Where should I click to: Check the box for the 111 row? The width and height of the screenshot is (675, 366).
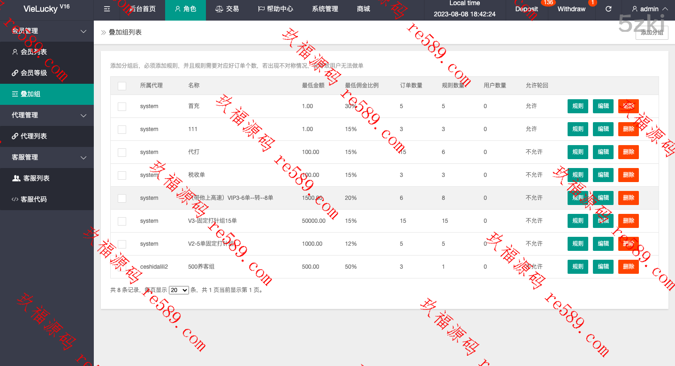(x=122, y=129)
